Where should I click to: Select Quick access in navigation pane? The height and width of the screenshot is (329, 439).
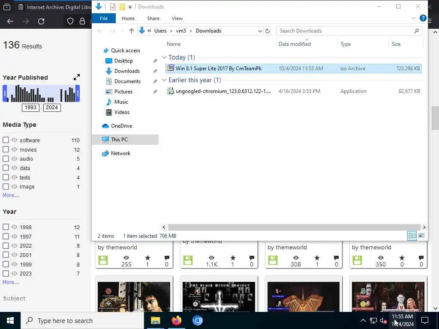[x=126, y=51]
